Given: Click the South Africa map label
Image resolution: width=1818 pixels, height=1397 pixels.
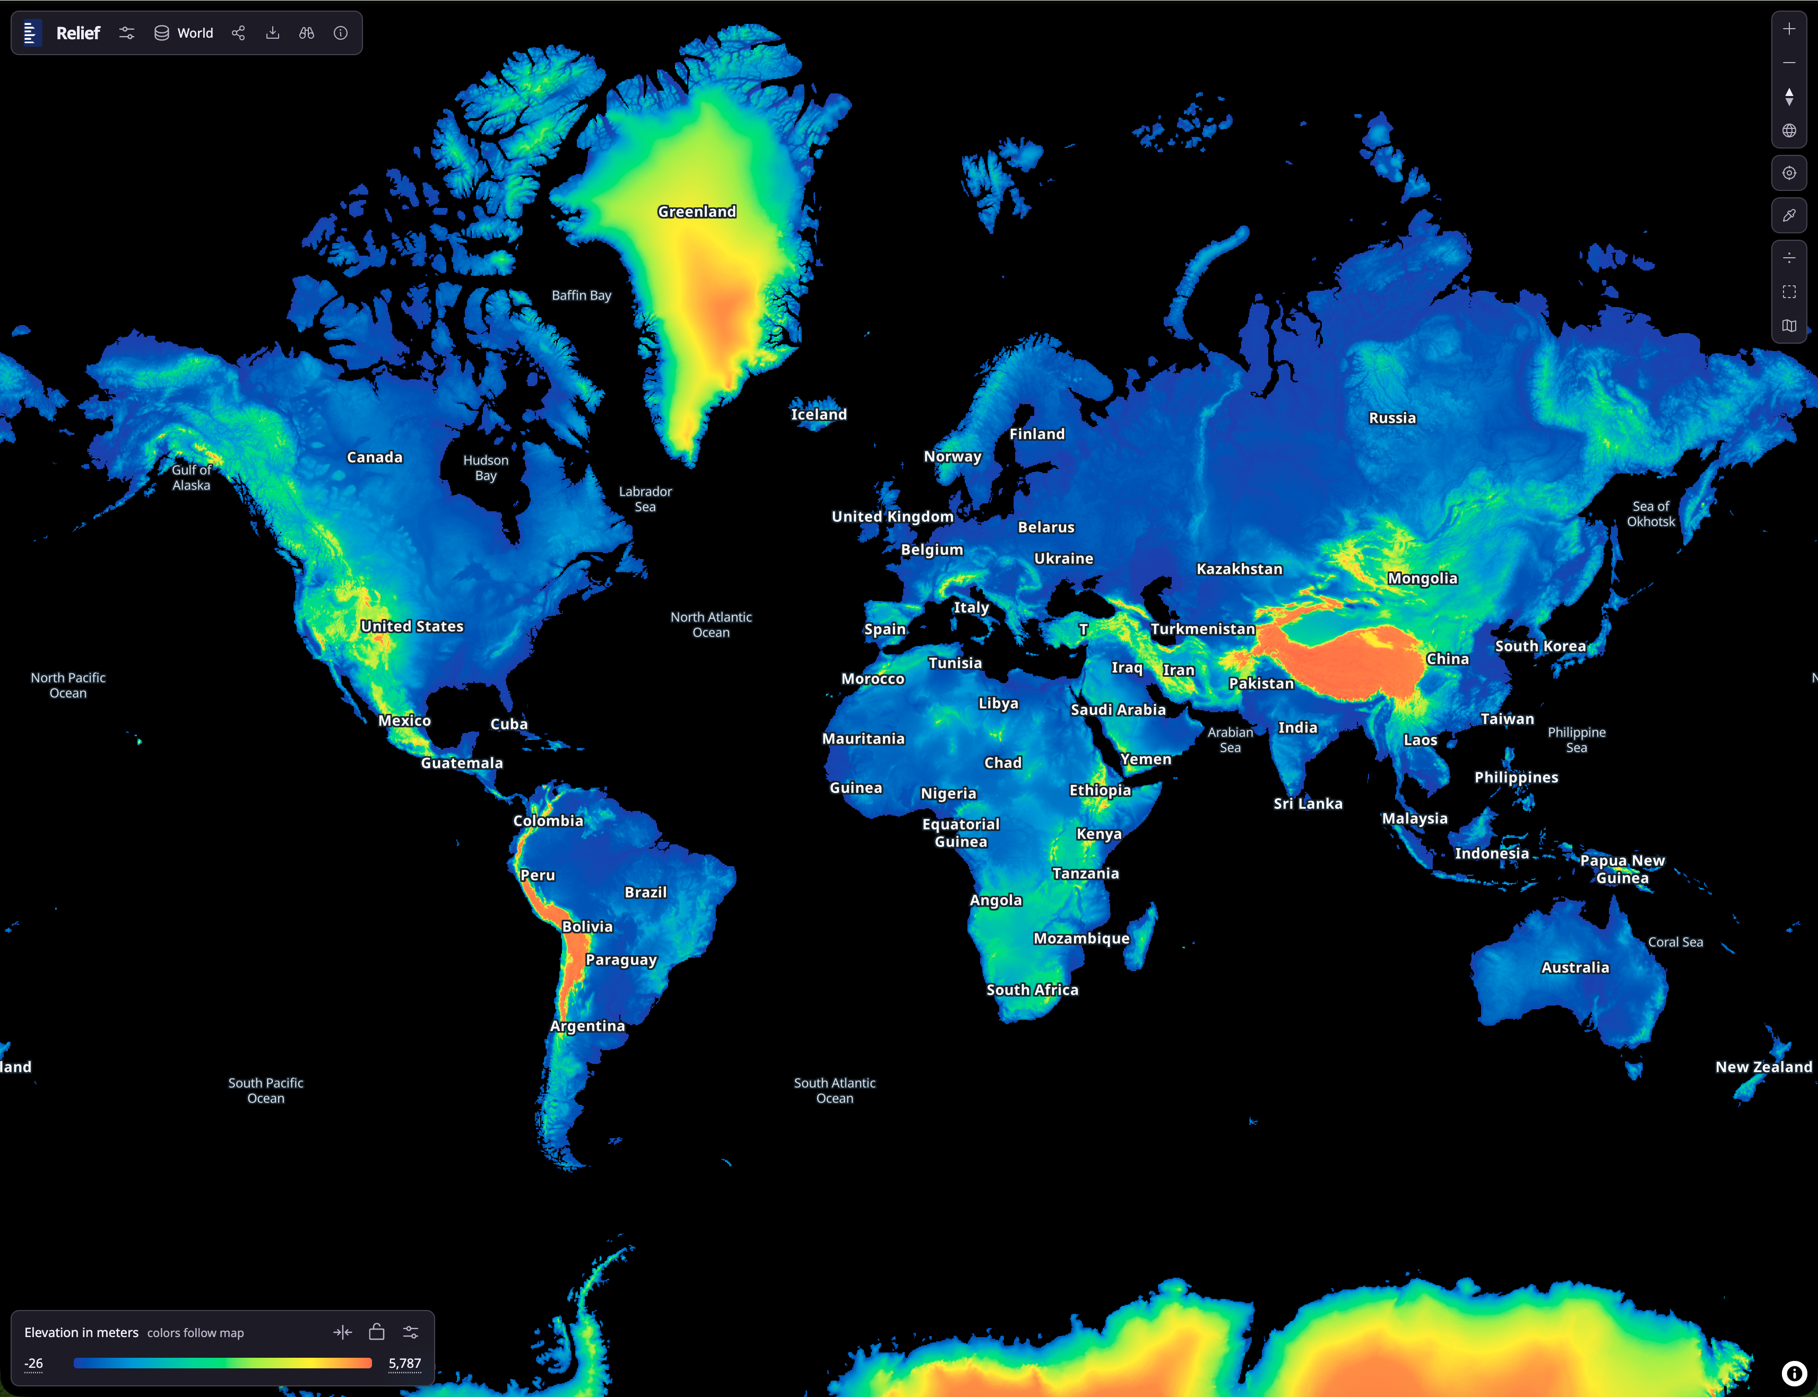Looking at the screenshot, I should [1032, 990].
